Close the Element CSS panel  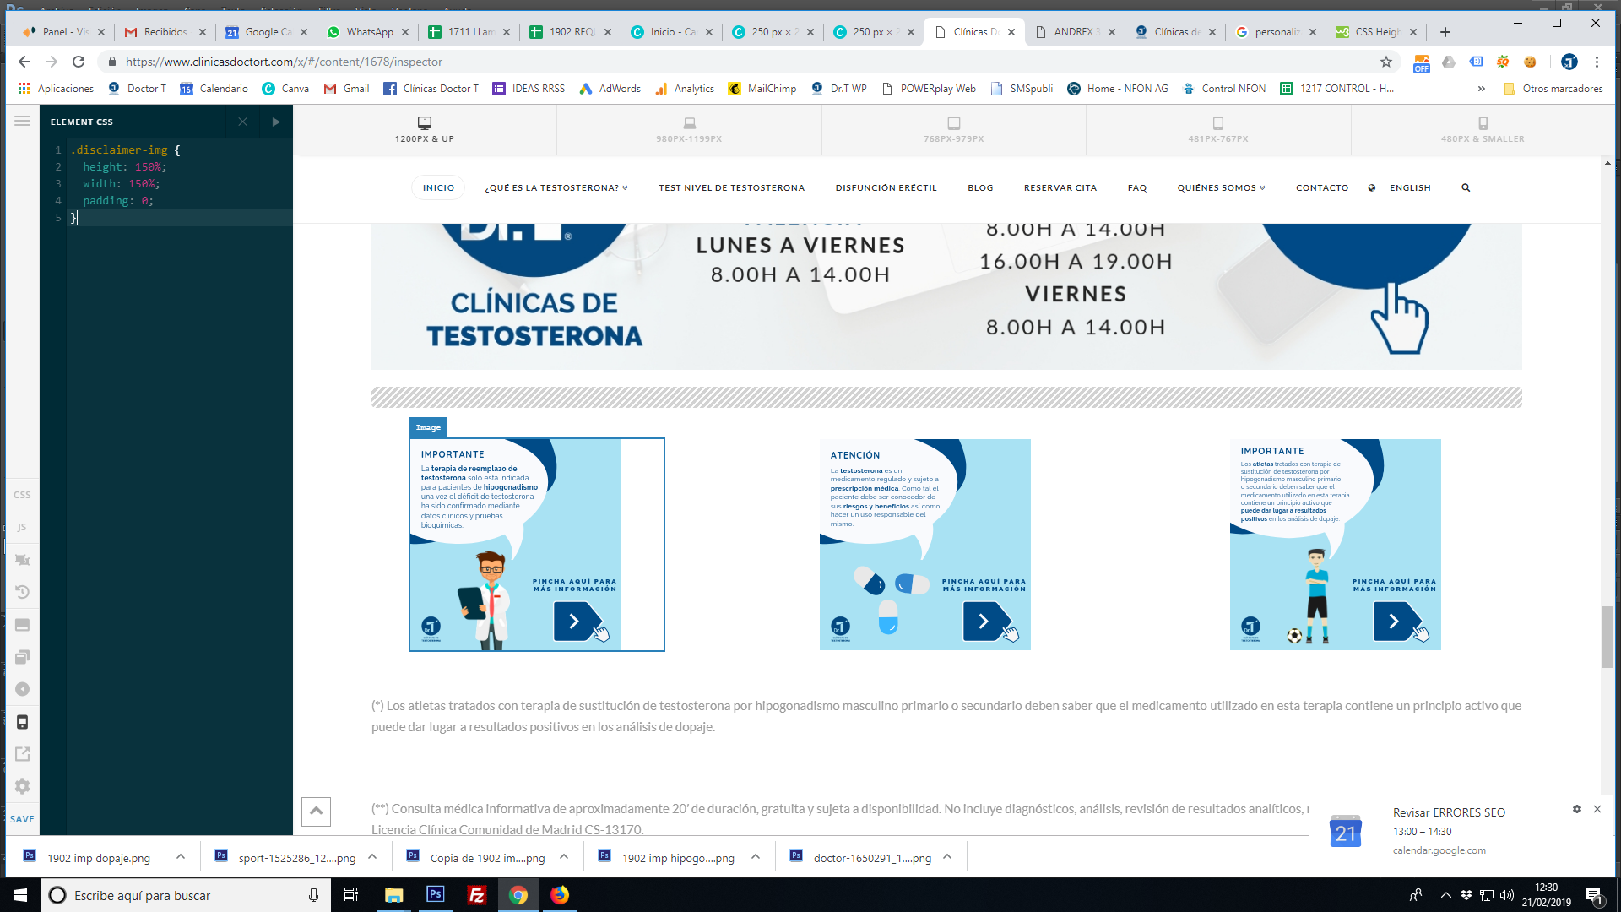coord(243,122)
